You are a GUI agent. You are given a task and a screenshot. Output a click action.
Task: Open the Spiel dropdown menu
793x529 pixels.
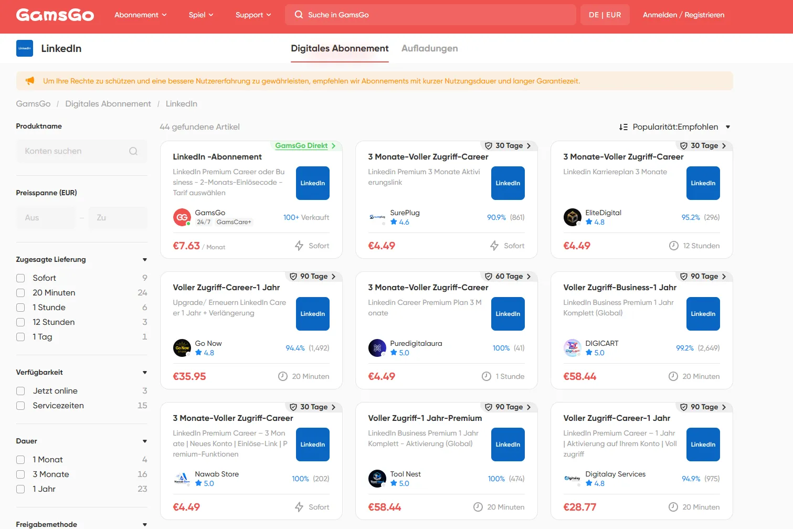(x=201, y=15)
